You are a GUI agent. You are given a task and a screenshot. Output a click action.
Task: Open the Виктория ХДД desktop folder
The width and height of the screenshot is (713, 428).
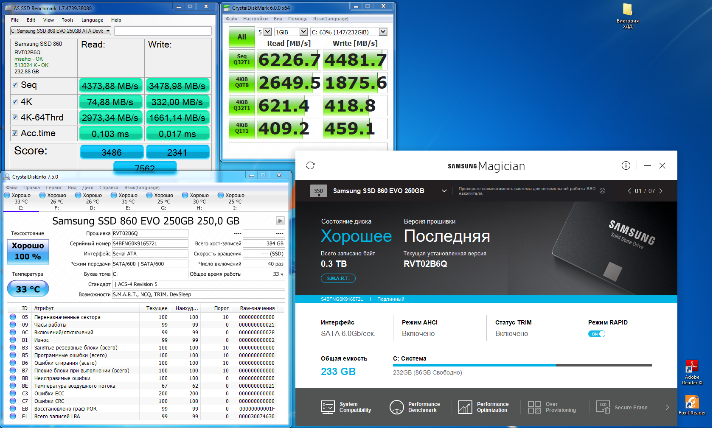(x=628, y=16)
